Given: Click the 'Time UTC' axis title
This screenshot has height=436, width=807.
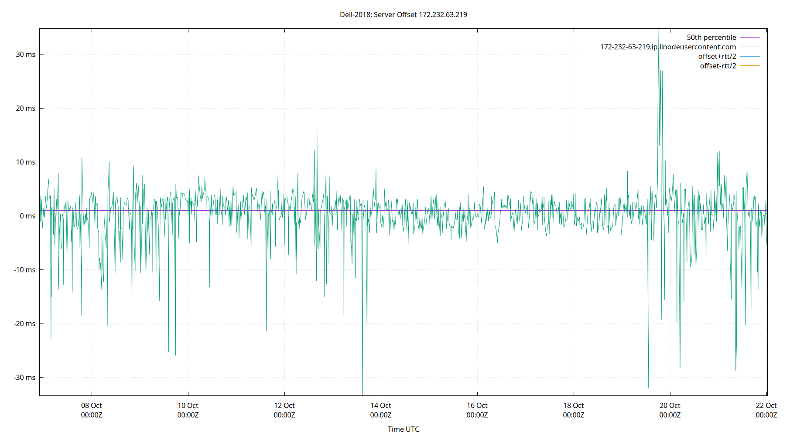Looking at the screenshot, I should (x=403, y=429).
